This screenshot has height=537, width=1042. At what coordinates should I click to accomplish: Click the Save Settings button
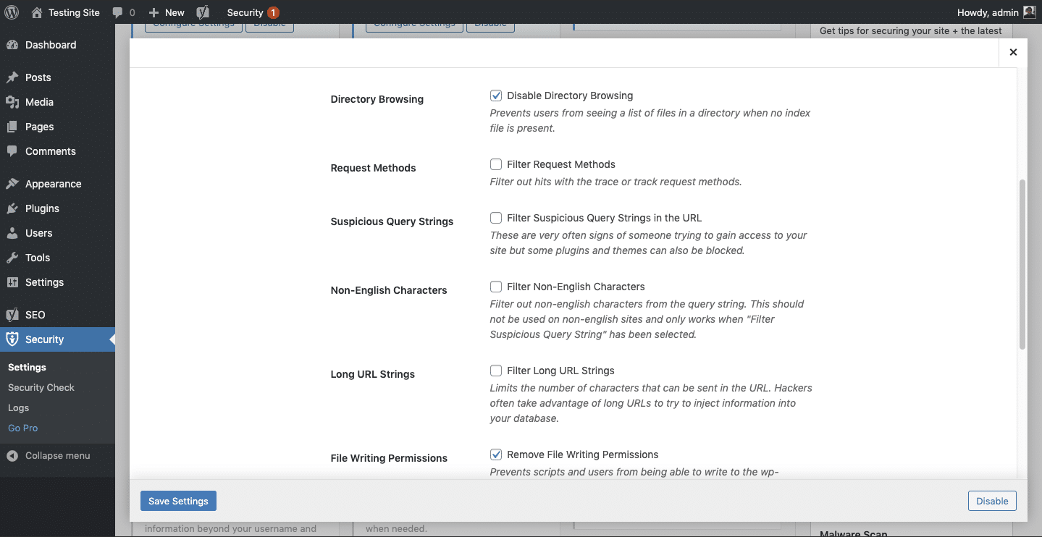[178, 501]
